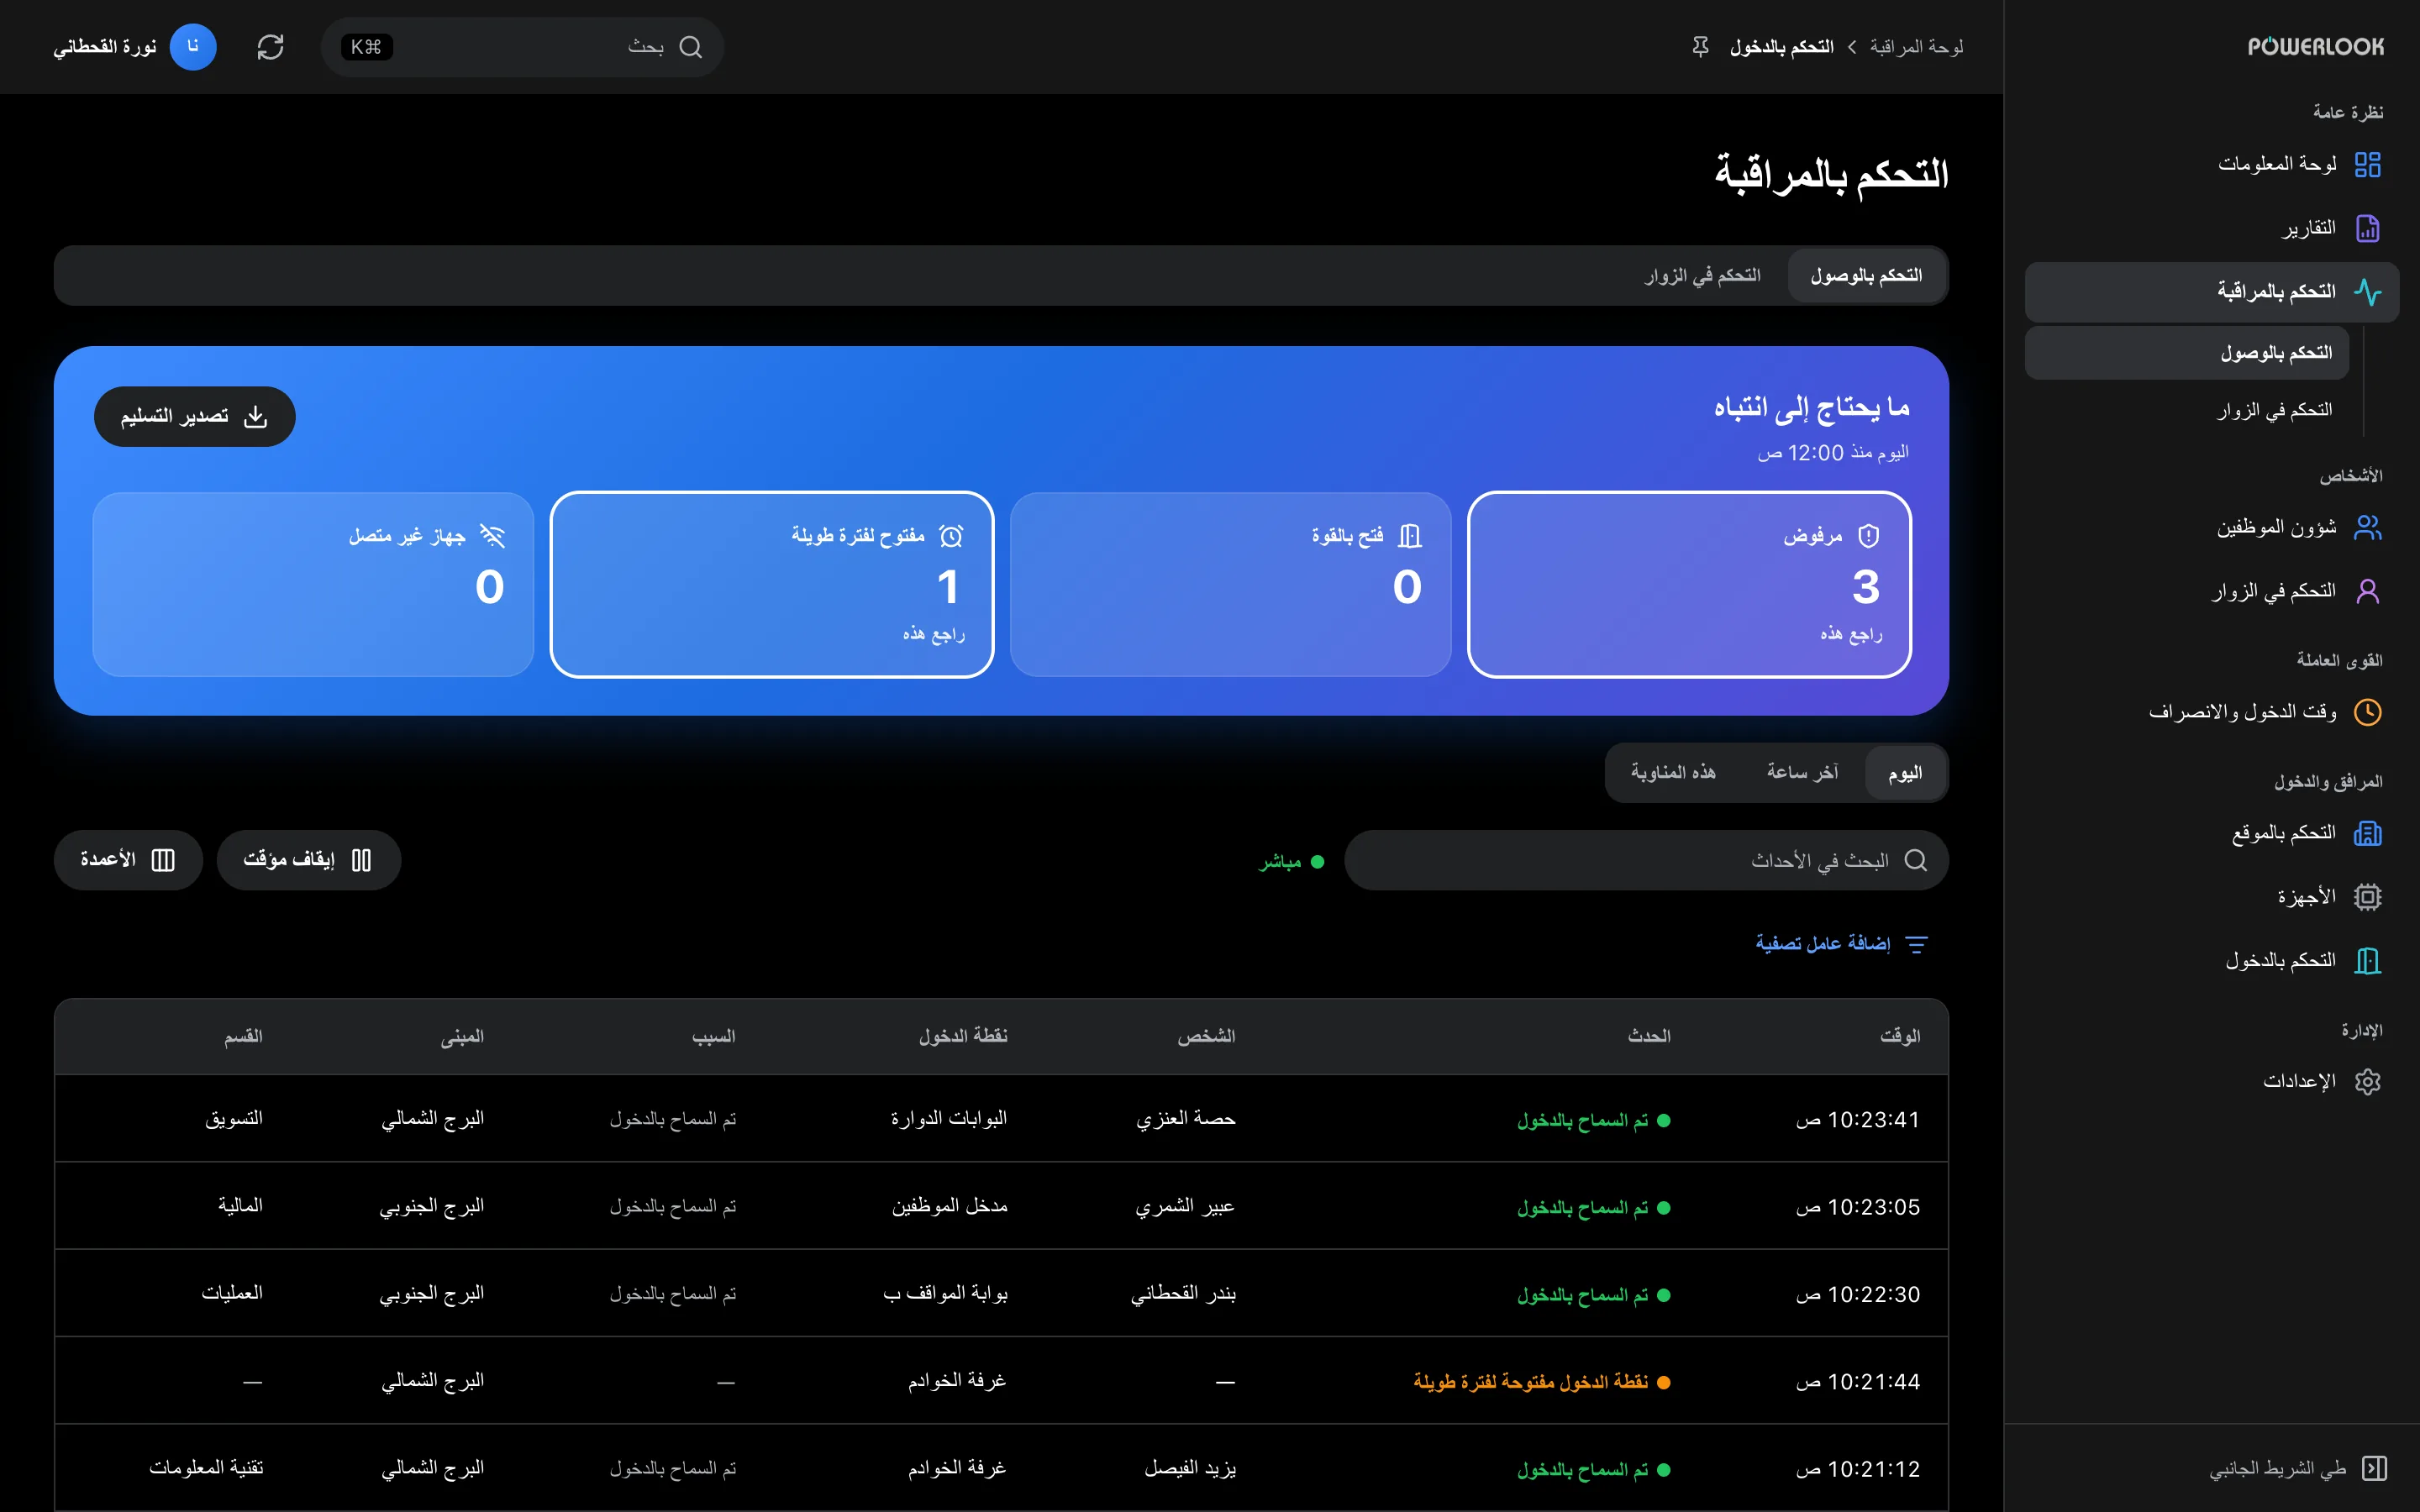Click the filter icon beside إضافة عامل تصفية
The width and height of the screenshot is (2420, 1512).
[x=1916, y=944]
